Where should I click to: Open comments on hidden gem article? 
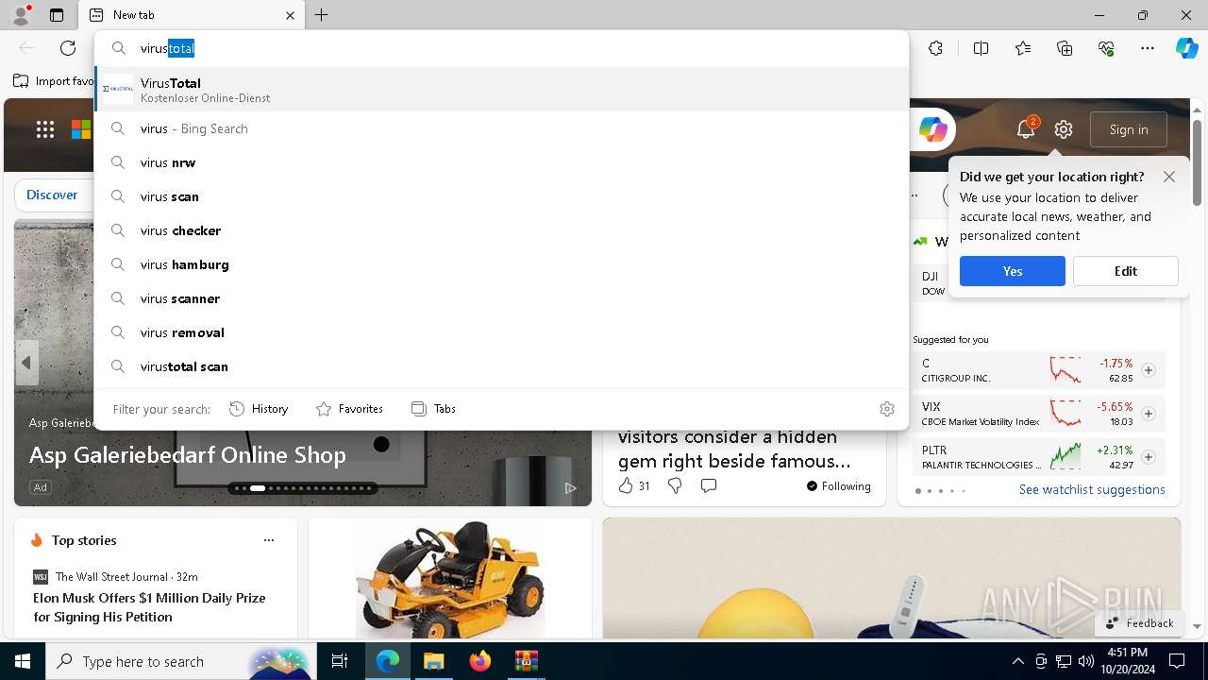click(x=709, y=485)
